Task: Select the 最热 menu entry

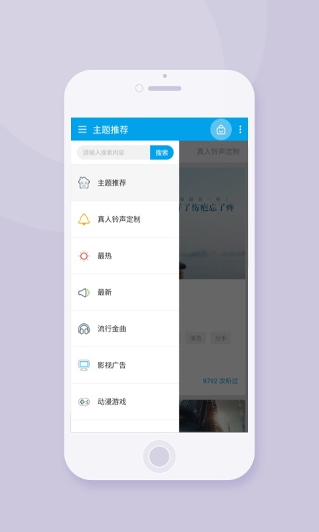Action: click(125, 256)
